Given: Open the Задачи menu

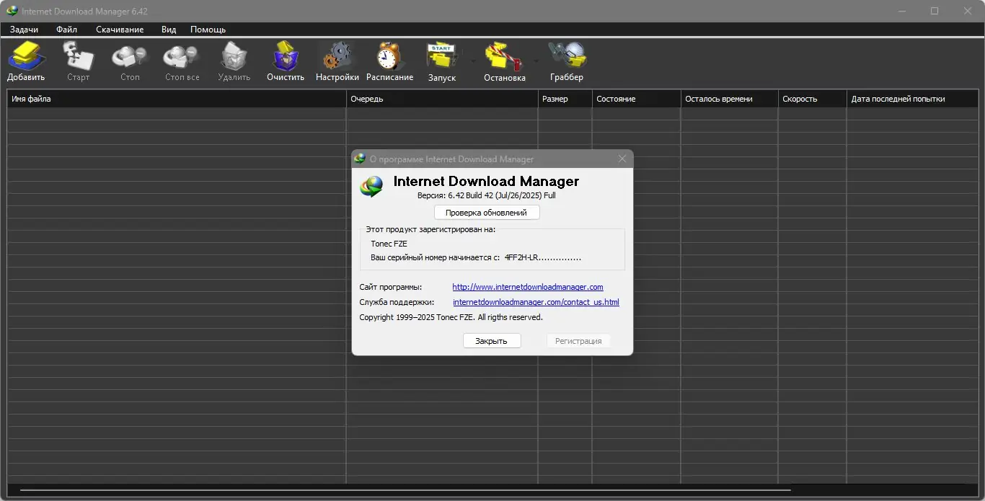Looking at the screenshot, I should (x=24, y=30).
